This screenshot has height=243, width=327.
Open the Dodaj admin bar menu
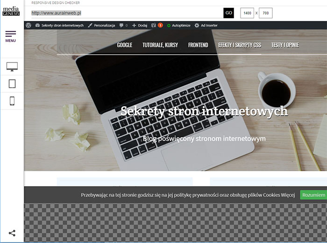[x=142, y=25]
